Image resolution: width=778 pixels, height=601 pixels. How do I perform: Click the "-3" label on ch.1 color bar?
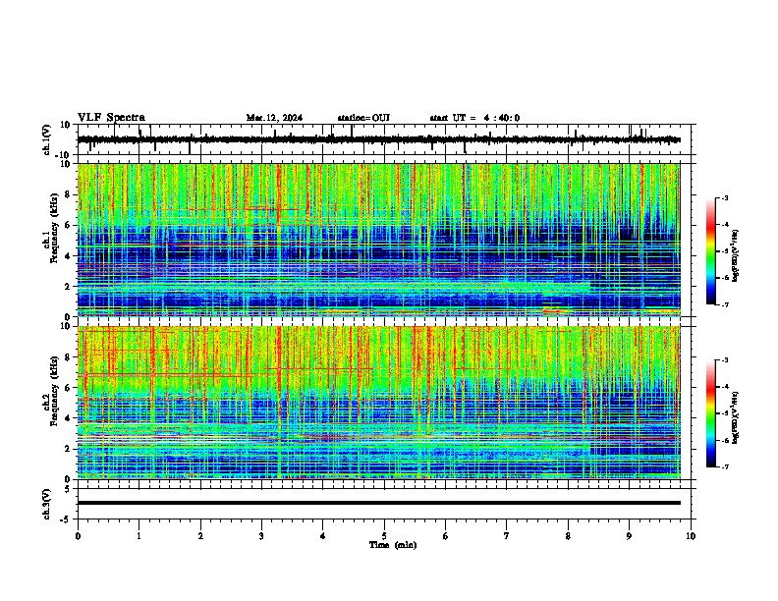pyautogui.click(x=724, y=197)
